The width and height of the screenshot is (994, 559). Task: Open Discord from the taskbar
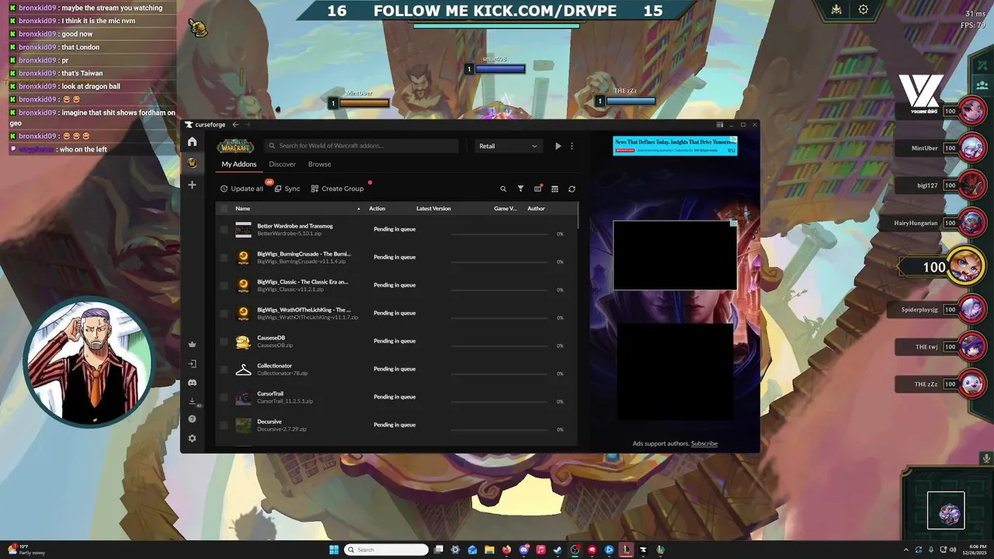coord(524,550)
